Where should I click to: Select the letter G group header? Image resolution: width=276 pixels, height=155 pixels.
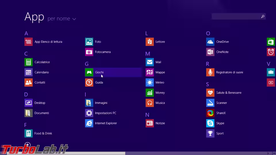(87, 64)
